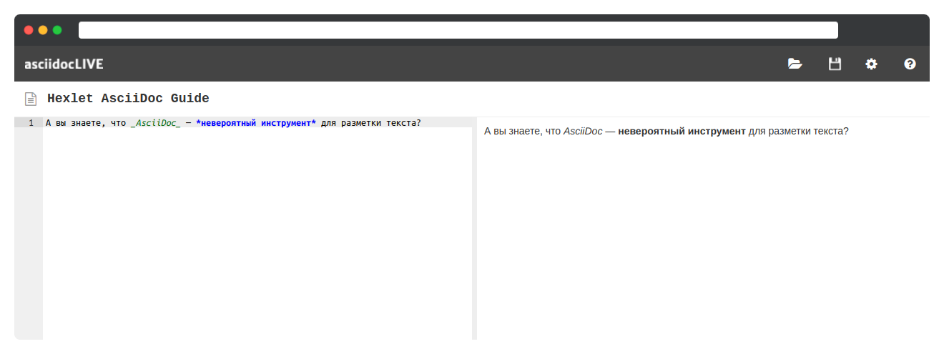Click the document icon beside the title
The image size is (944, 354).
(31, 99)
